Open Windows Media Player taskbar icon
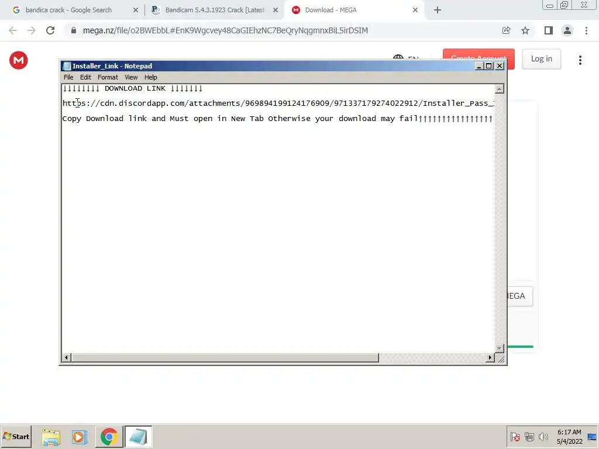 [80, 437]
